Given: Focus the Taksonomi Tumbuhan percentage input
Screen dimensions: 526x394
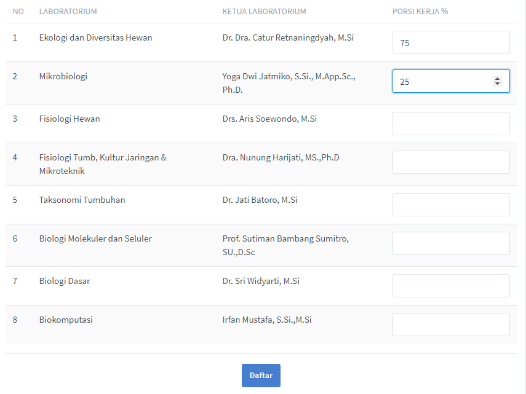Looking at the screenshot, I should click(450, 205).
